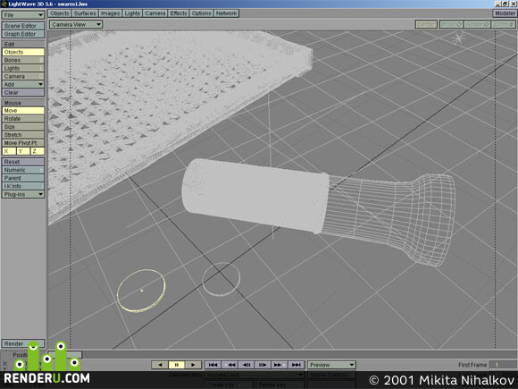Image resolution: width=518 pixels, height=389 pixels.
Task: Jump to the last frame
Action: point(297,365)
